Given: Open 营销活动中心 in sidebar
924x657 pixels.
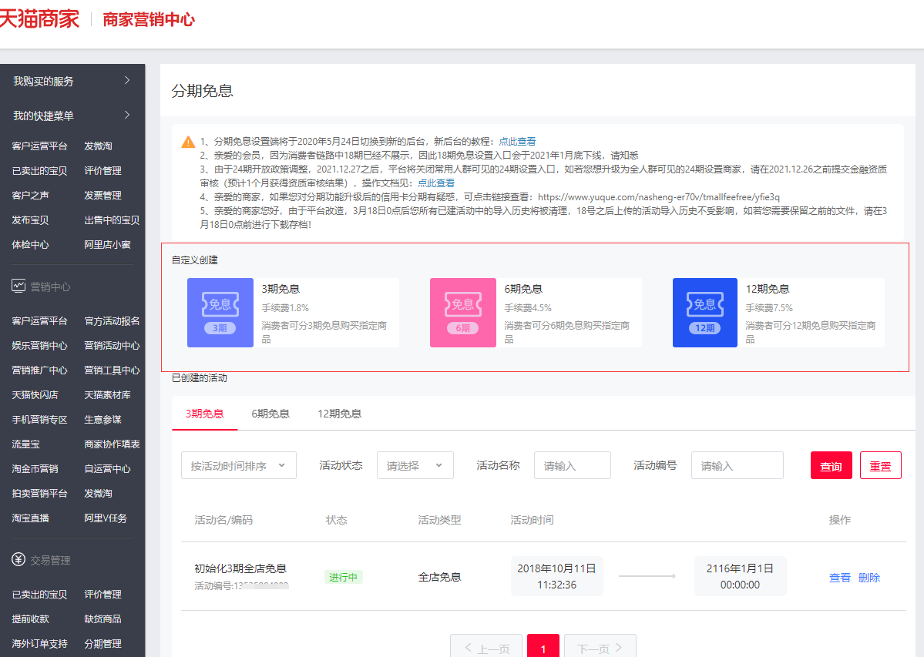Looking at the screenshot, I should point(112,346).
